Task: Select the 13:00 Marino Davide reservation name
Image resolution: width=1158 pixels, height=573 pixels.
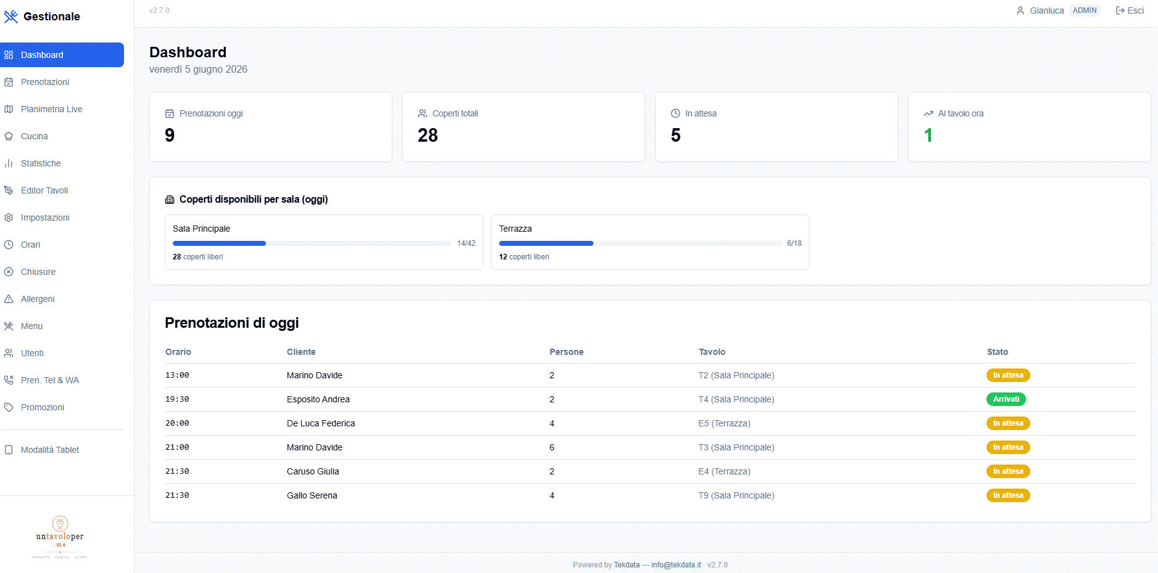Action: click(x=315, y=375)
